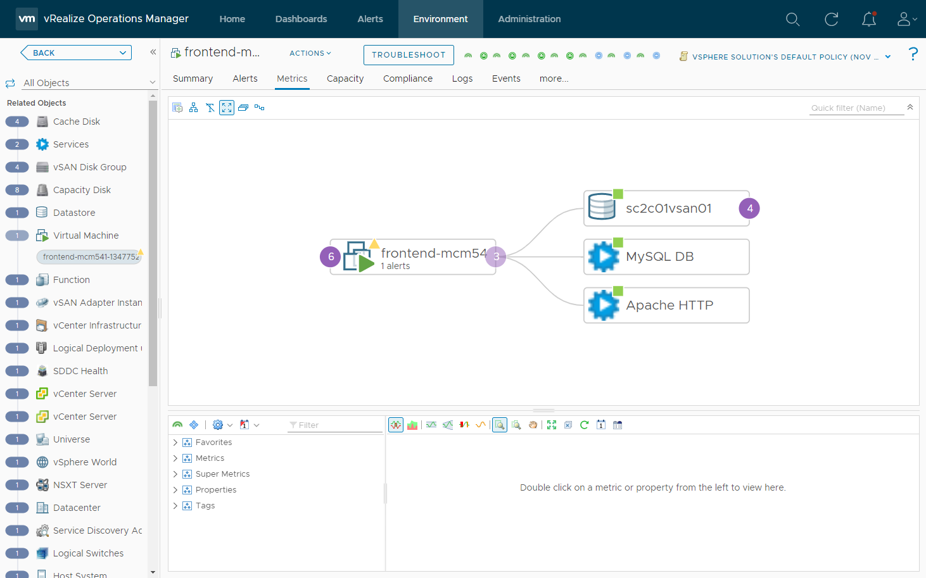This screenshot has width=926, height=578.
Task: Expand the Metrics tree node
Action: coord(175,458)
